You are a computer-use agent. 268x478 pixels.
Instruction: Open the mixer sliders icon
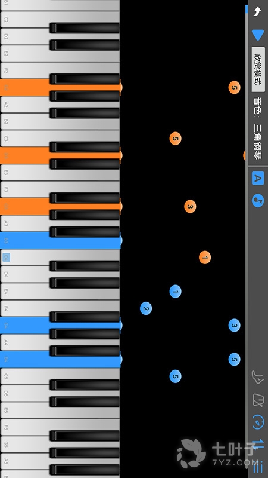click(x=258, y=467)
